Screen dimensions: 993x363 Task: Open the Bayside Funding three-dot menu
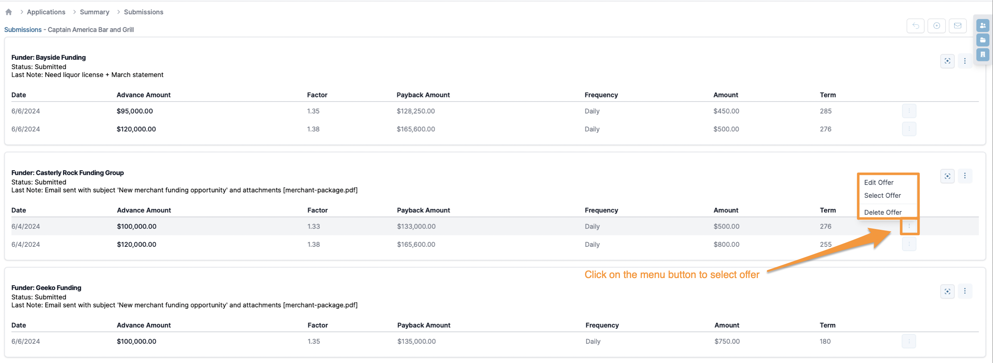965,61
